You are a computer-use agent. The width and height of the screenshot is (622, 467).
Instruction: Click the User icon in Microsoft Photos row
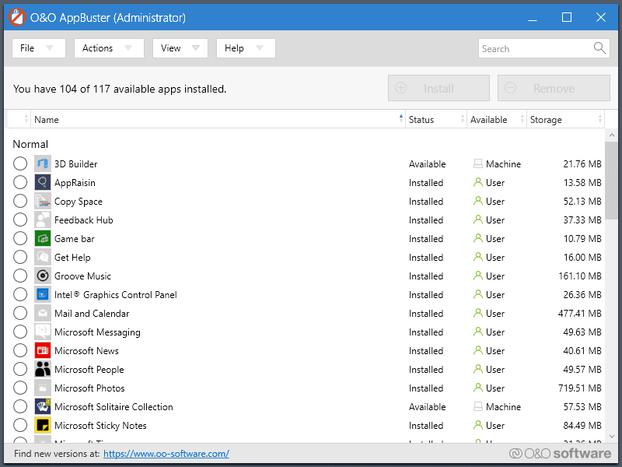(x=478, y=388)
